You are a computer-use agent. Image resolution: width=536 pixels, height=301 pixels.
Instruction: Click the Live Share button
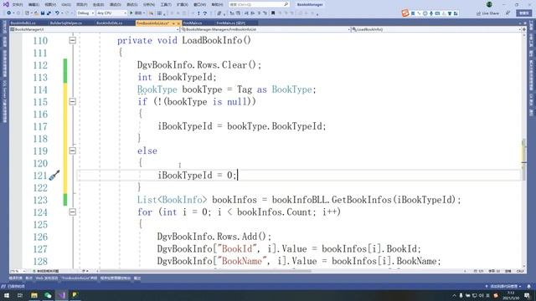[487, 13]
